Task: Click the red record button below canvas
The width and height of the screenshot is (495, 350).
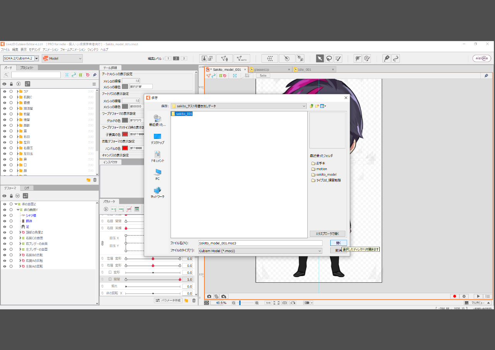Action: 454,296
